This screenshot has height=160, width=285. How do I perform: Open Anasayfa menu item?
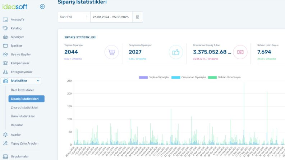pyautogui.click(x=18, y=19)
